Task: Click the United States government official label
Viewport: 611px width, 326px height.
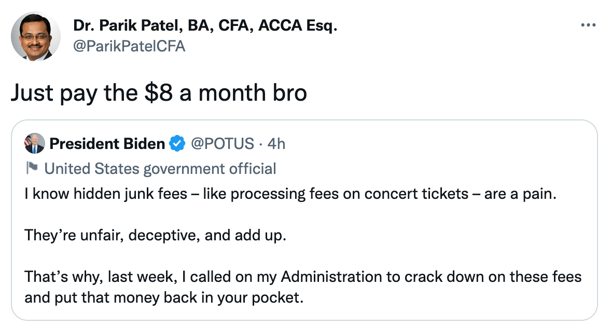Action: click(x=160, y=168)
